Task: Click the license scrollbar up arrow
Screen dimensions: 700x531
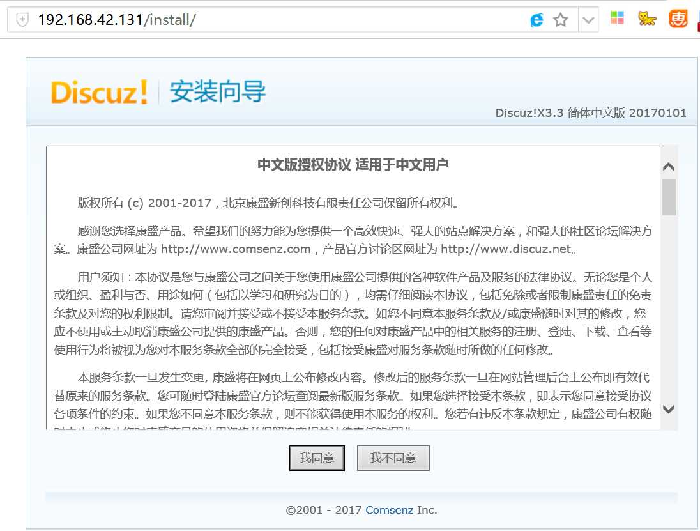Action: point(668,167)
